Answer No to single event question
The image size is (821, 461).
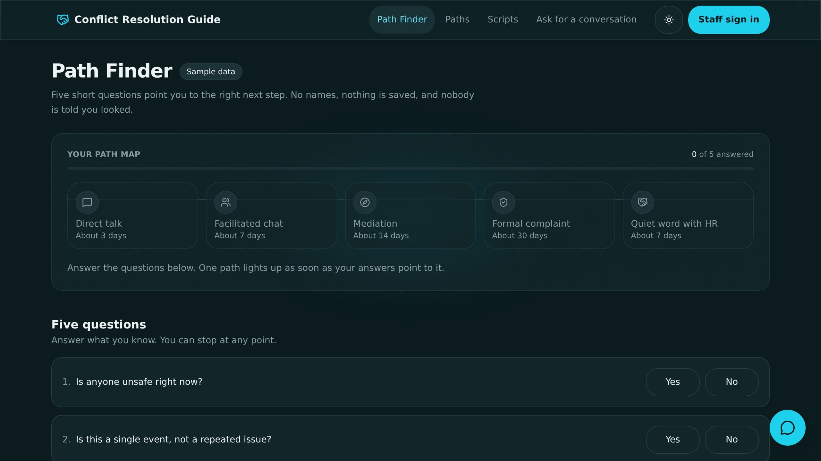(x=732, y=440)
